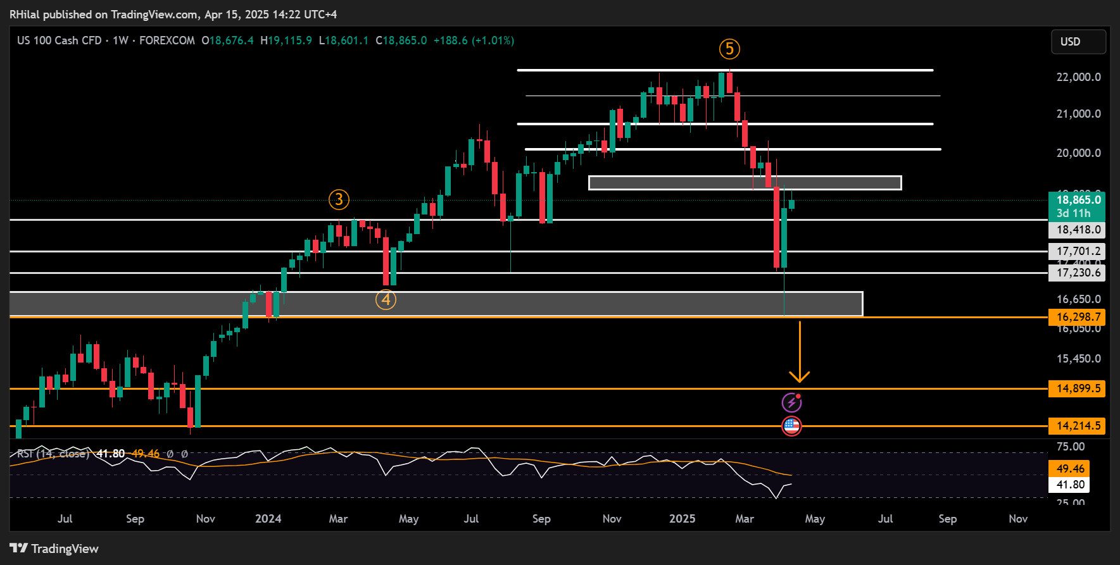Click the 75.00 RSI axis label

click(x=1071, y=447)
